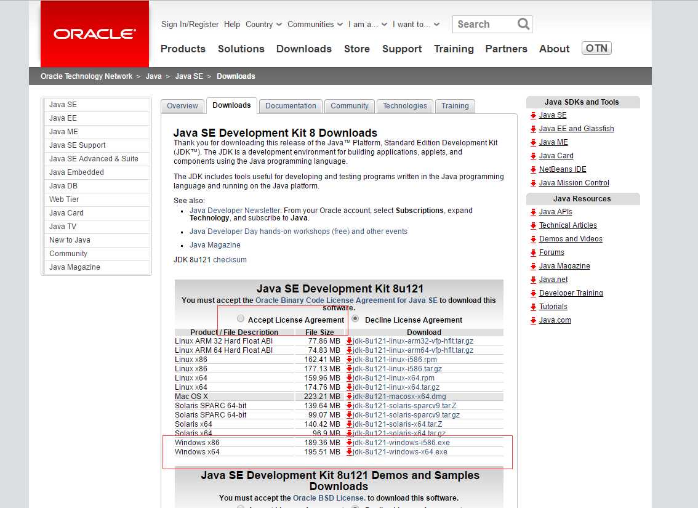Click red arrow icon beside Java Mission Control
The width and height of the screenshot is (698, 508).
tap(533, 183)
